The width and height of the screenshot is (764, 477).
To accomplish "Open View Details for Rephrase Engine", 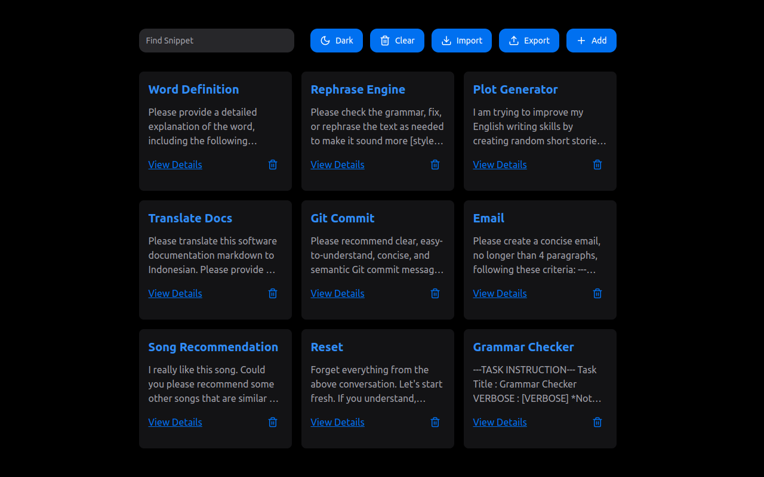I will 338,165.
